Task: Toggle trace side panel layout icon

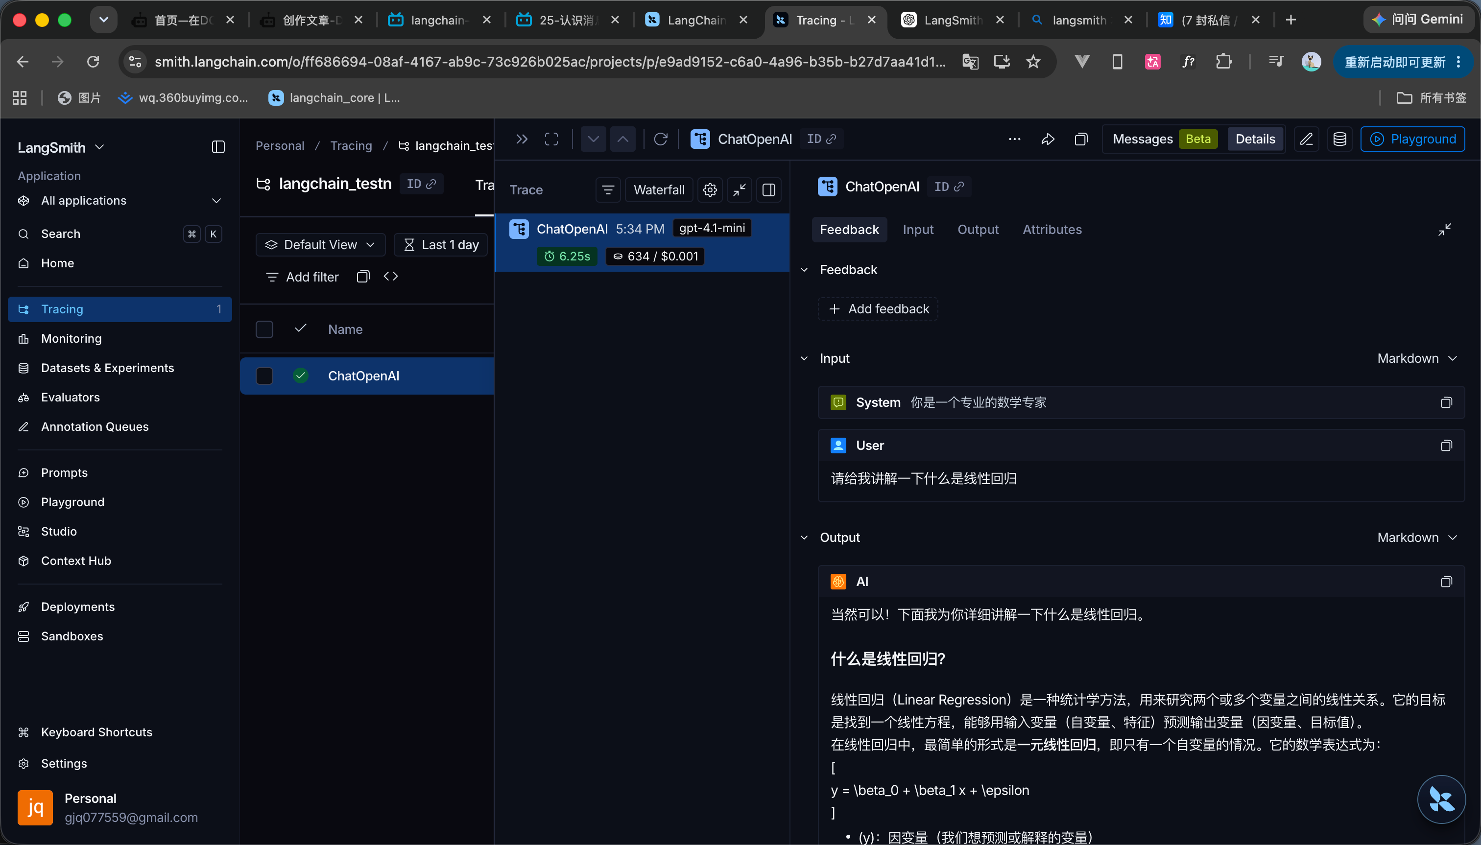Action: point(768,190)
